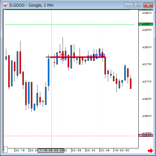Click the 7-16-09 23:28 cursor time label
The image size is (156, 156).
click(x=51, y=150)
